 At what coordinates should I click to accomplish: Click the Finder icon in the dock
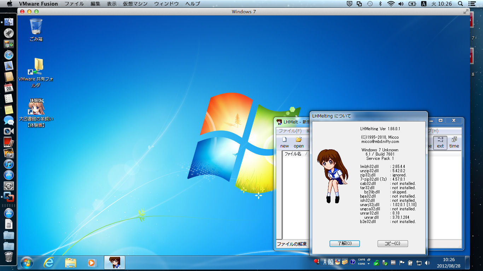[x=8, y=22]
